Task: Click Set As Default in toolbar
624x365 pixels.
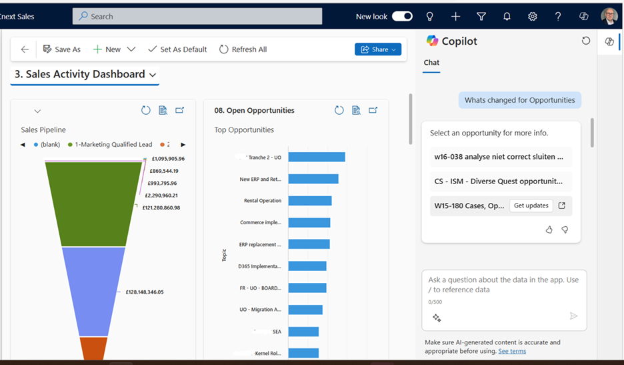Action: pos(177,49)
